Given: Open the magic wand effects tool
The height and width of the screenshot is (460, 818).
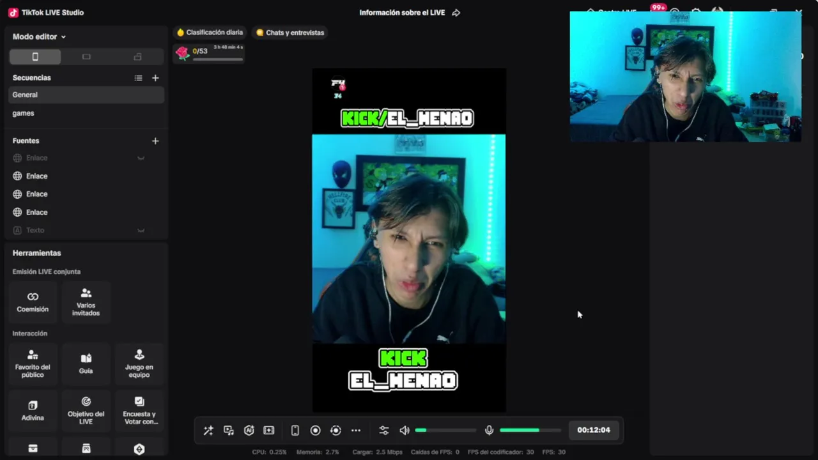Looking at the screenshot, I should 208,431.
